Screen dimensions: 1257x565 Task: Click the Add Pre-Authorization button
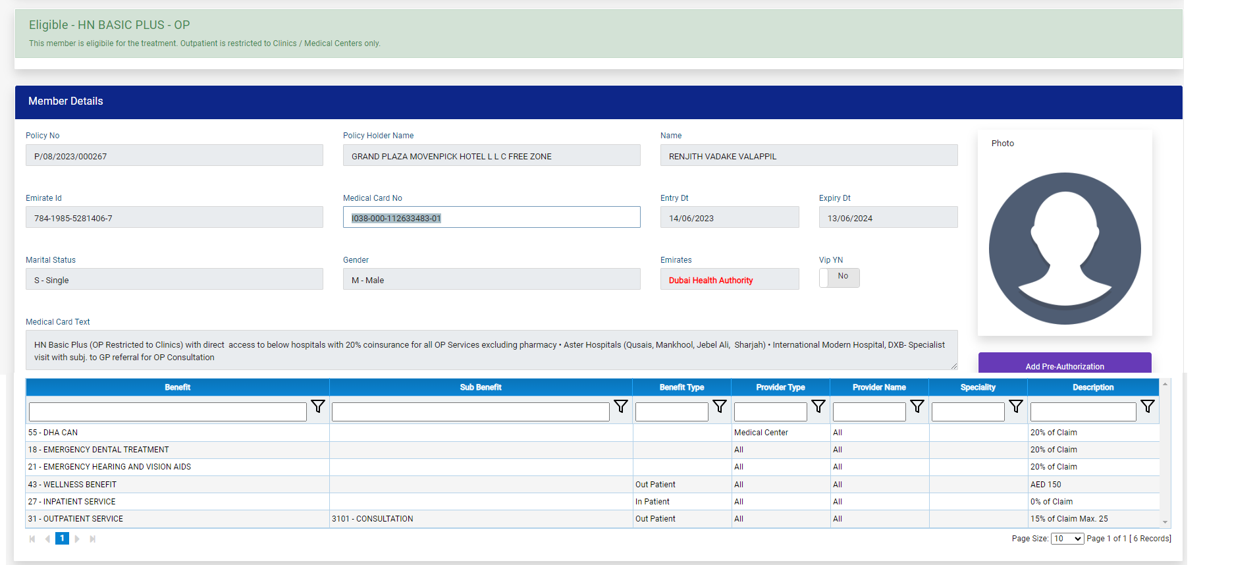1064,365
